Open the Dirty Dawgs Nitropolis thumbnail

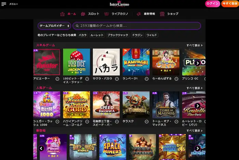coord(83,147)
